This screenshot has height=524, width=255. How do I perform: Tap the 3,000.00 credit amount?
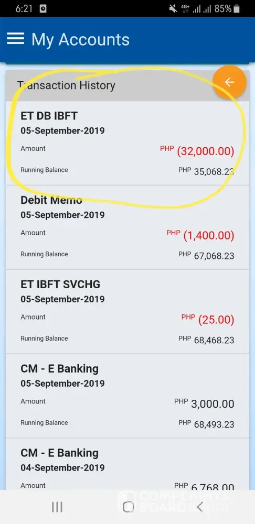pos(212,404)
